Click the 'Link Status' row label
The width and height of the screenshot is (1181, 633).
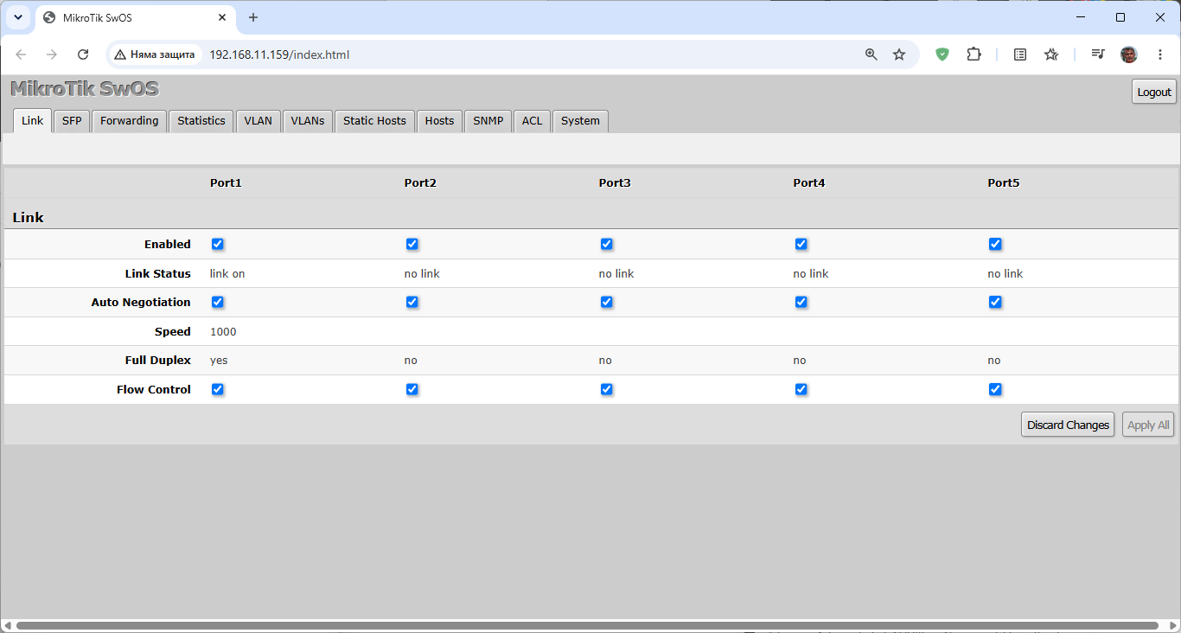click(158, 273)
